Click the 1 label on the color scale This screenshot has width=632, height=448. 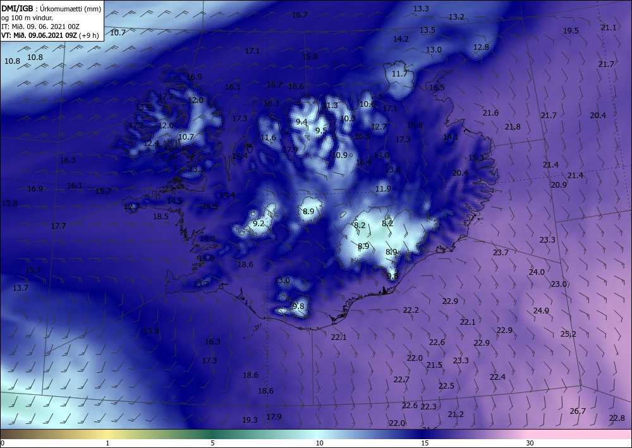click(107, 443)
